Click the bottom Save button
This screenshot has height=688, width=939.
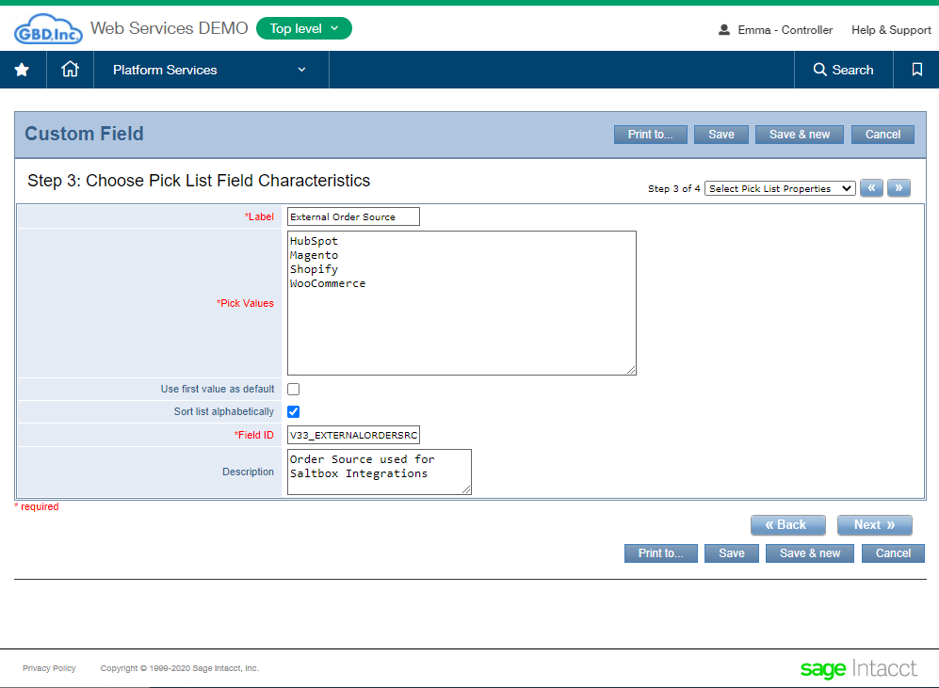(732, 553)
